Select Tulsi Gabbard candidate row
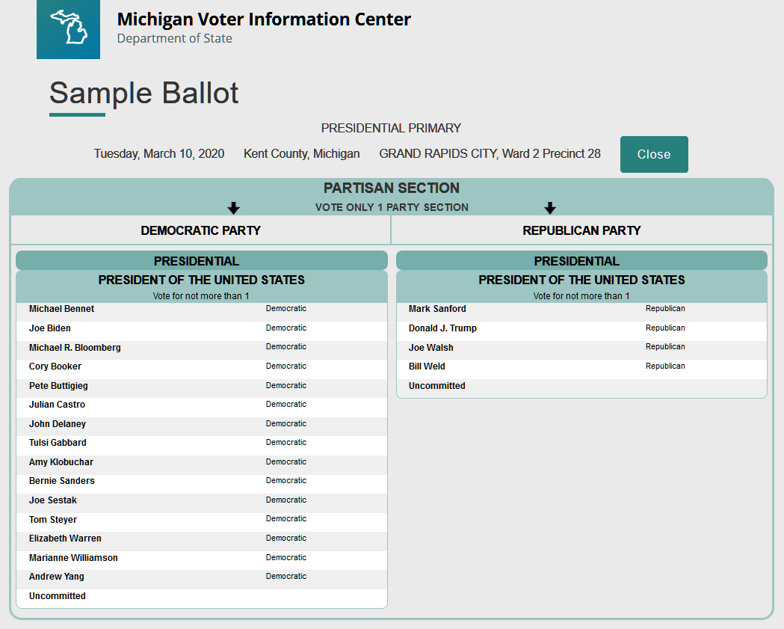784x629 pixels. 58,443
